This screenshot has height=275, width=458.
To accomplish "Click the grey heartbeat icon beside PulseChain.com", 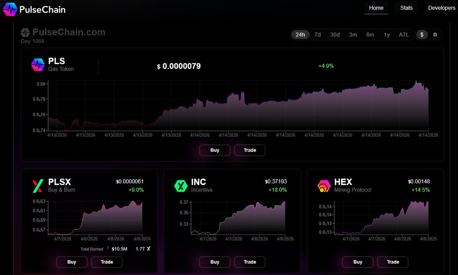I will click(x=26, y=32).
